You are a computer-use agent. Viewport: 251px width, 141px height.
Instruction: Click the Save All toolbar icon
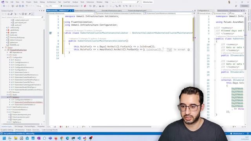23,6
